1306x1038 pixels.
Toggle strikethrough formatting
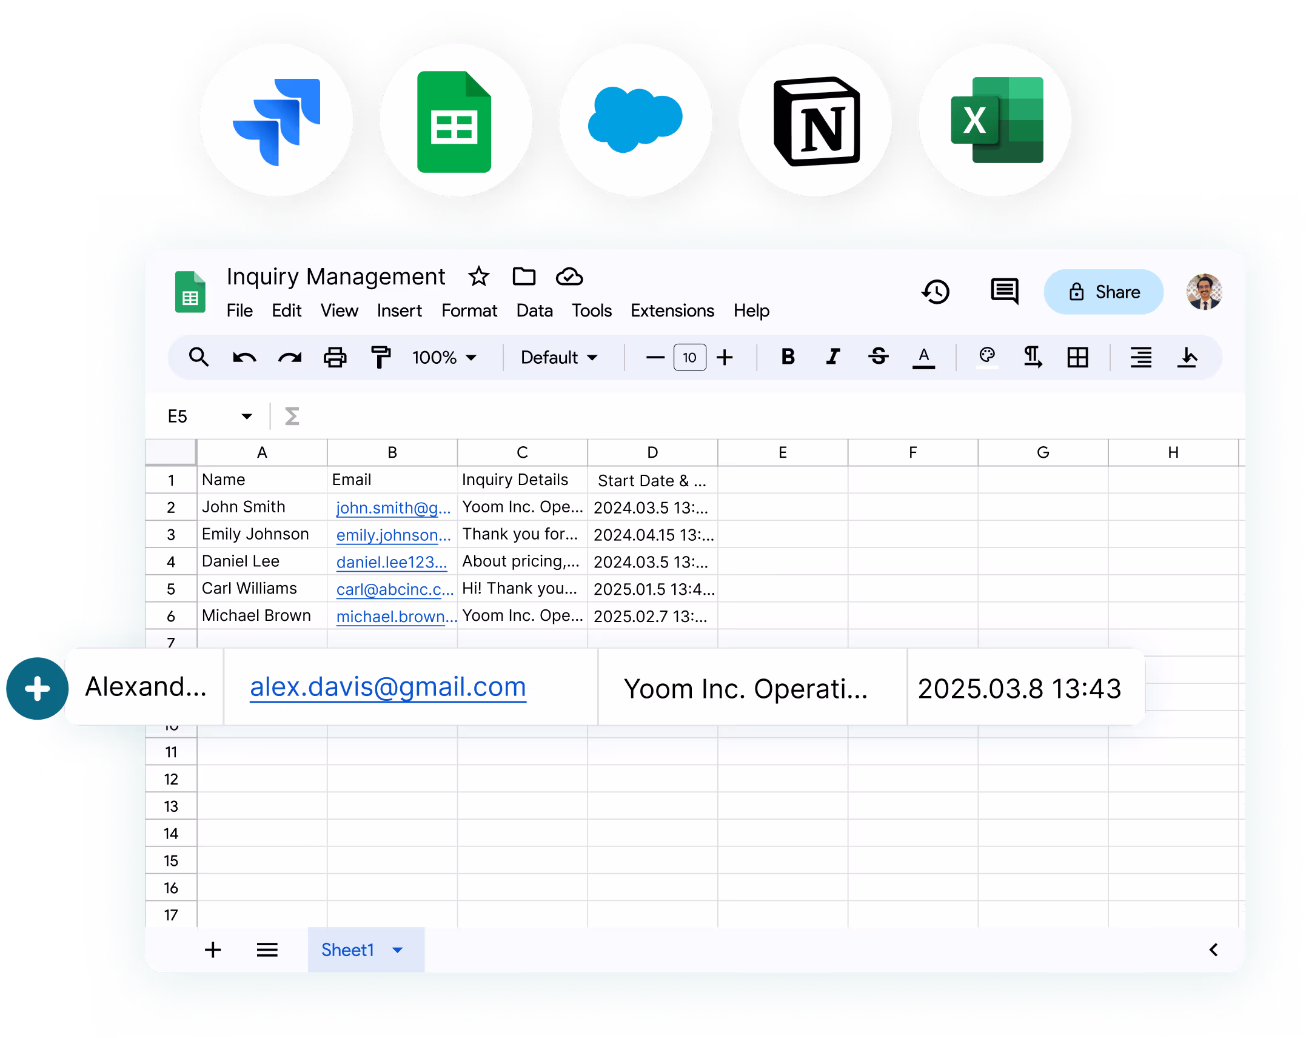click(878, 357)
